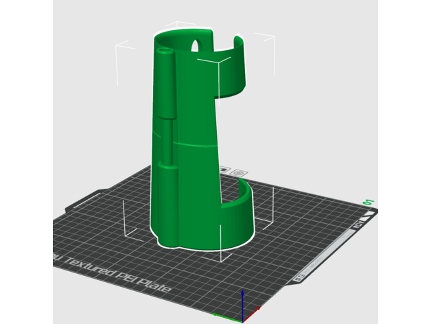Screen dimensions: 431x324
Task: Click the green 01 plate number label
Action: [369, 202]
